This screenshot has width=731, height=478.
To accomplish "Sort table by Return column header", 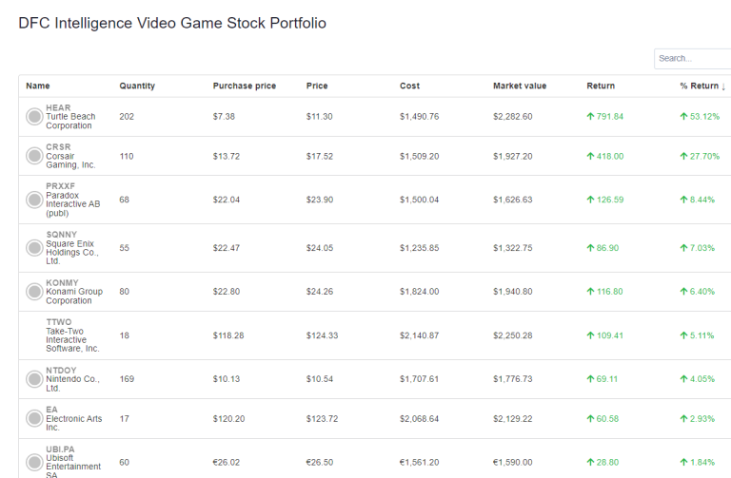I will pyautogui.click(x=601, y=86).
